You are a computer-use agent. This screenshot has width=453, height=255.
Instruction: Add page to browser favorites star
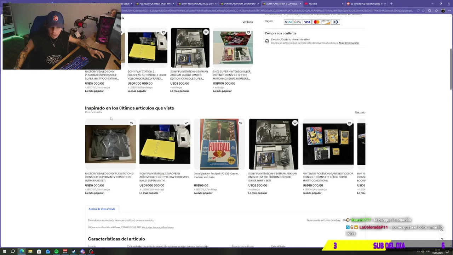(423, 11)
